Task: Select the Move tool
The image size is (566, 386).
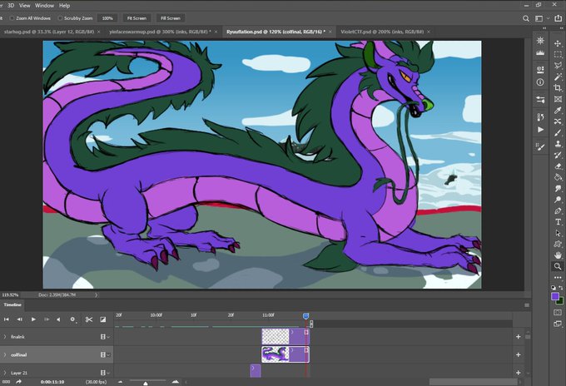Action: click(x=558, y=43)
